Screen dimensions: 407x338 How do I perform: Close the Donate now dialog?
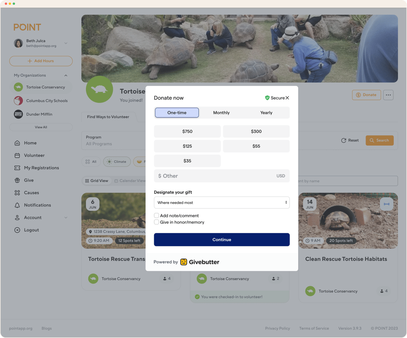(287, 98)
